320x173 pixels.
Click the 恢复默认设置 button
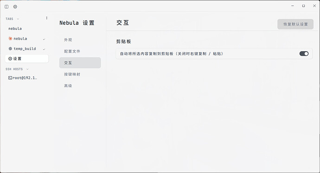point(295,24)
